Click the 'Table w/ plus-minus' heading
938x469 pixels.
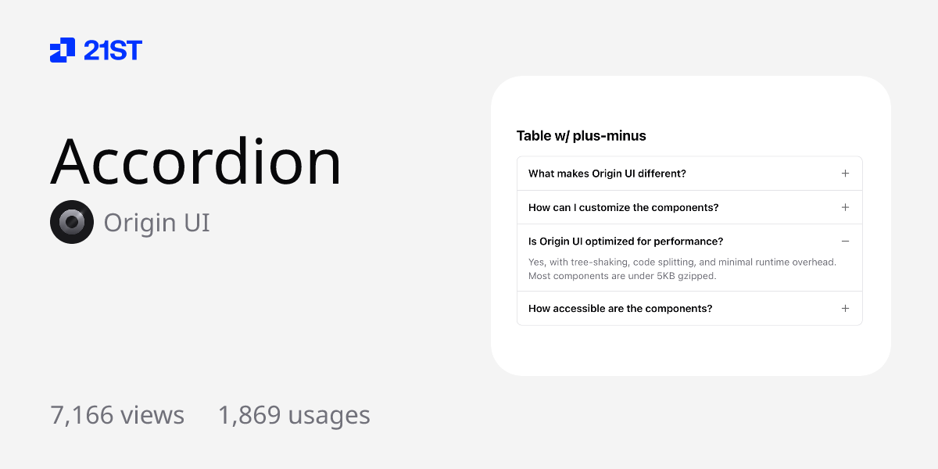coord(582,136)
